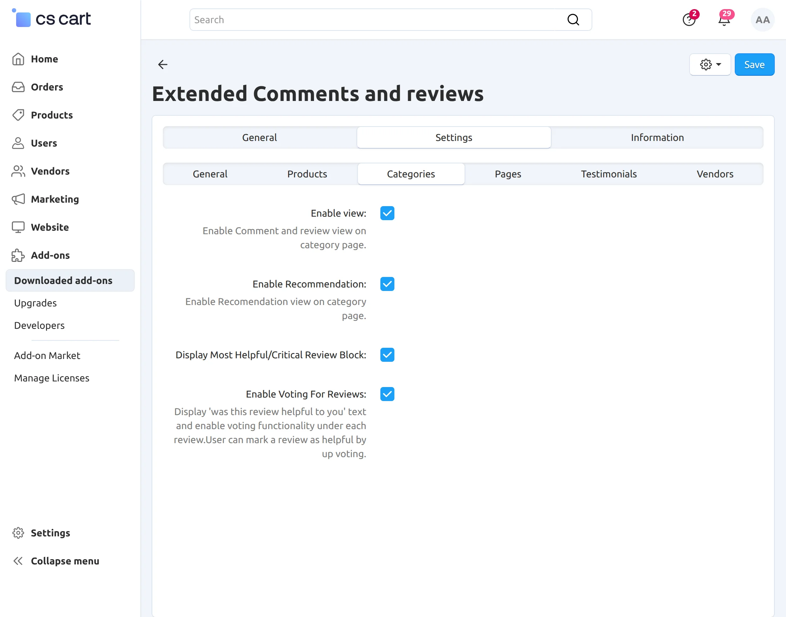Open the Manage Licenses link
The height and width of the screenshot is (617, 786).
(51, 378)
